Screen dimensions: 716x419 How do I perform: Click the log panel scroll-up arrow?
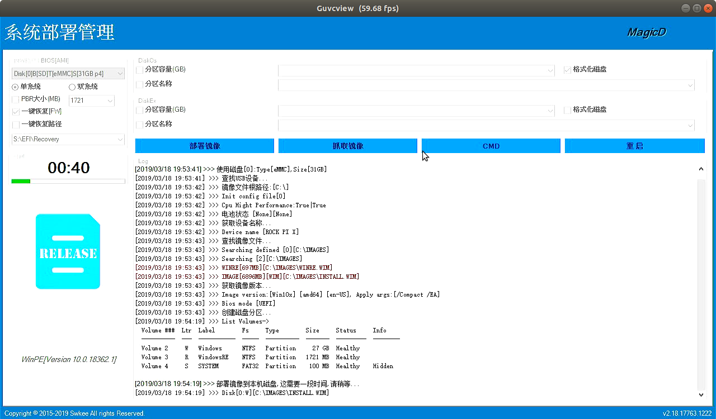click(701, 169)
